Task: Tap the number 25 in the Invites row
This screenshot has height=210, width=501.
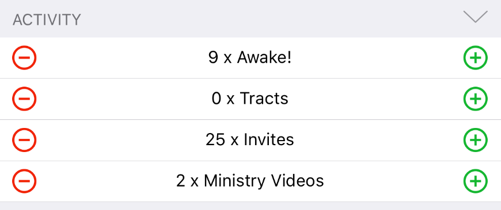Action: pyautogui.click(x=215, y=139)
